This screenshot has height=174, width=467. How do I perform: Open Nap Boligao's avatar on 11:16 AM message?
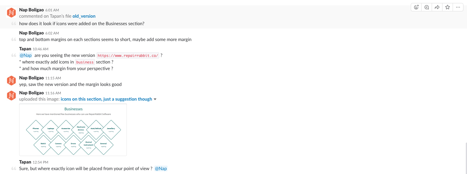(11, 96)
